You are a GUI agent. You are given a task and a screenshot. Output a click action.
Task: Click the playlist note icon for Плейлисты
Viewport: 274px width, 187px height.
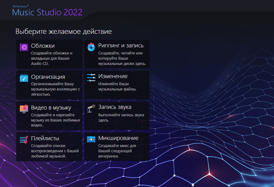(24, 140)
